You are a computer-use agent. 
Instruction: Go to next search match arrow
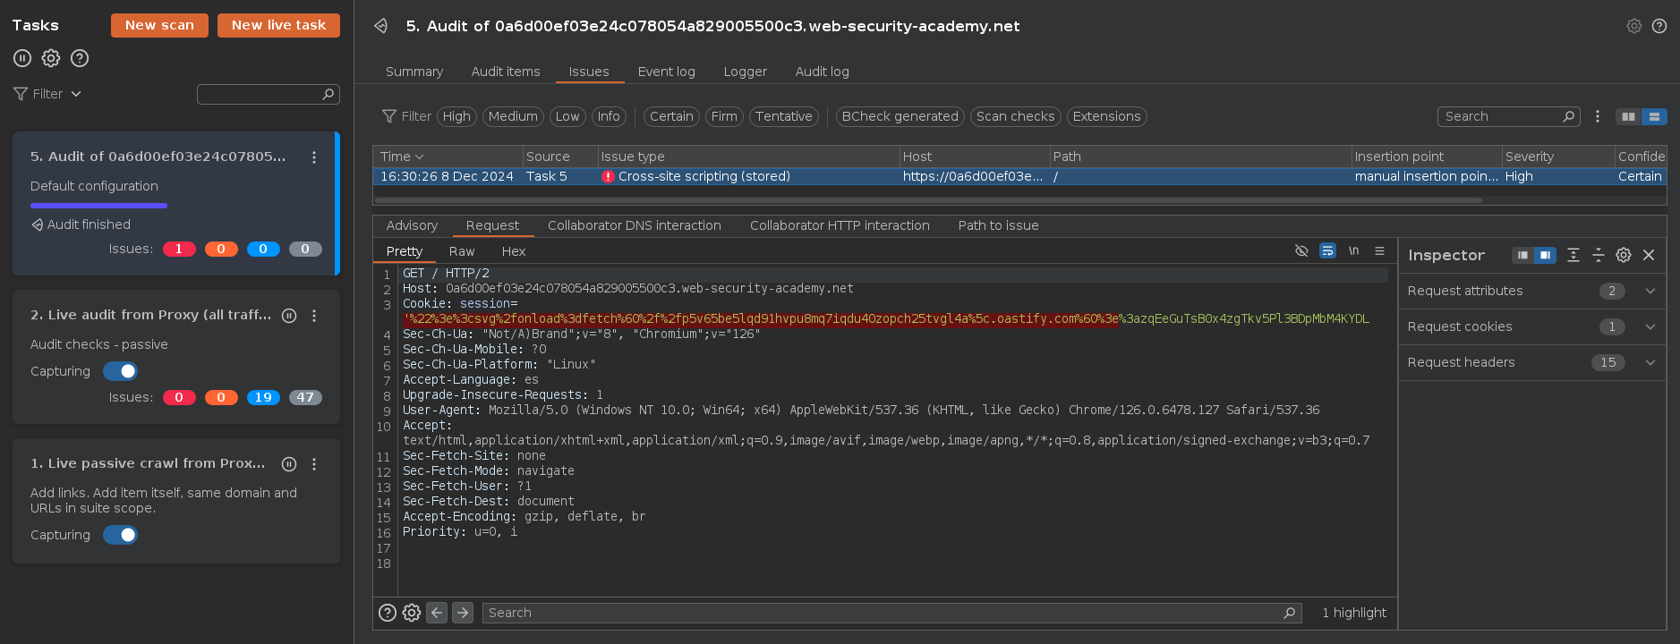[x=463, y=613]
